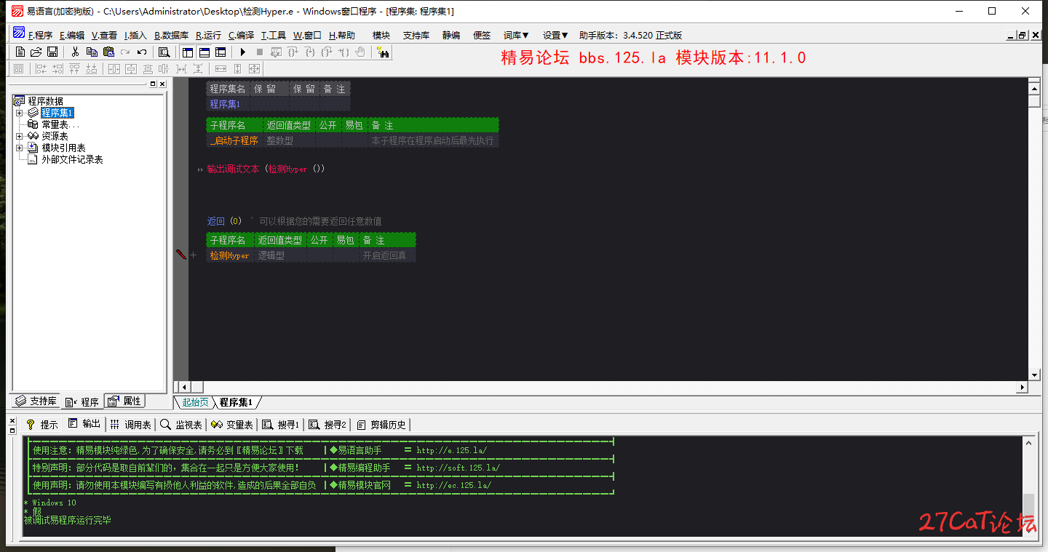Screen dimensions: 1048x552
Task: Click the hand breakpoint toolbar icon
Action: (x=360, y=52)
